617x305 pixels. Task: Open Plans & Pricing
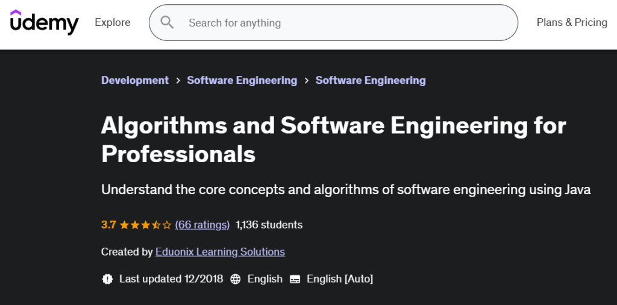coord(572,22)
